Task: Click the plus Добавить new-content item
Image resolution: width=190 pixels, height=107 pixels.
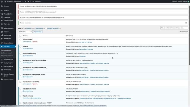Action: click(x=37, y=1)
